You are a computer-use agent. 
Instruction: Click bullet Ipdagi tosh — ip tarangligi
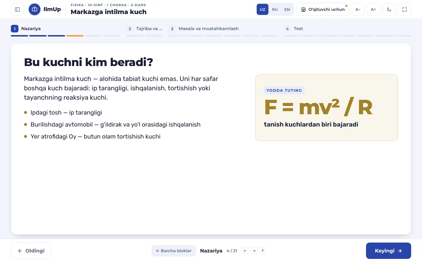pyautogui.click(x=66, y=113)
